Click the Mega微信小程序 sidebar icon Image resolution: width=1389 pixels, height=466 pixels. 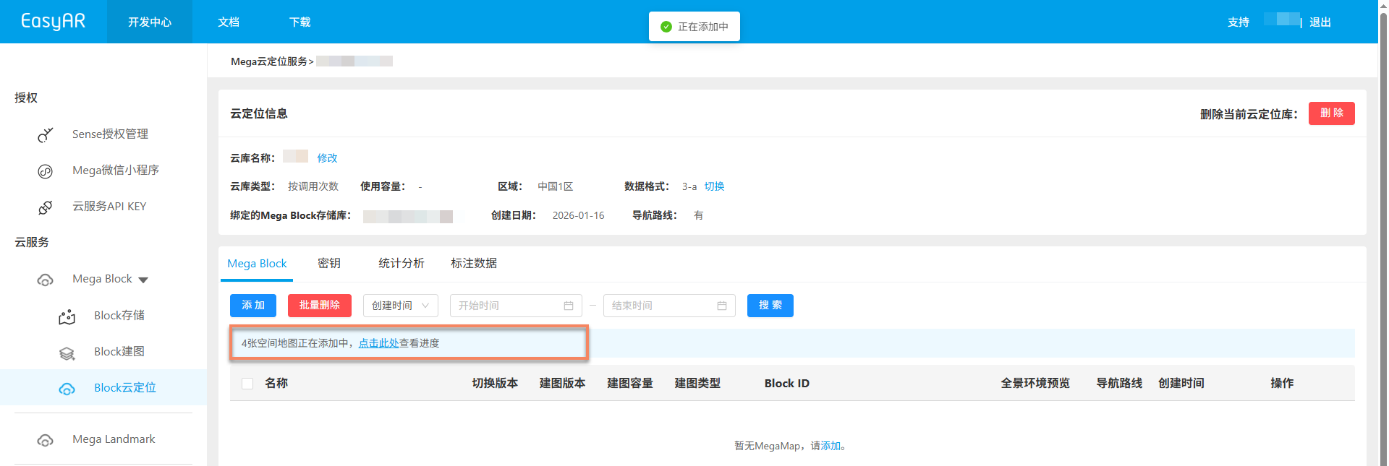coord(46,171)
